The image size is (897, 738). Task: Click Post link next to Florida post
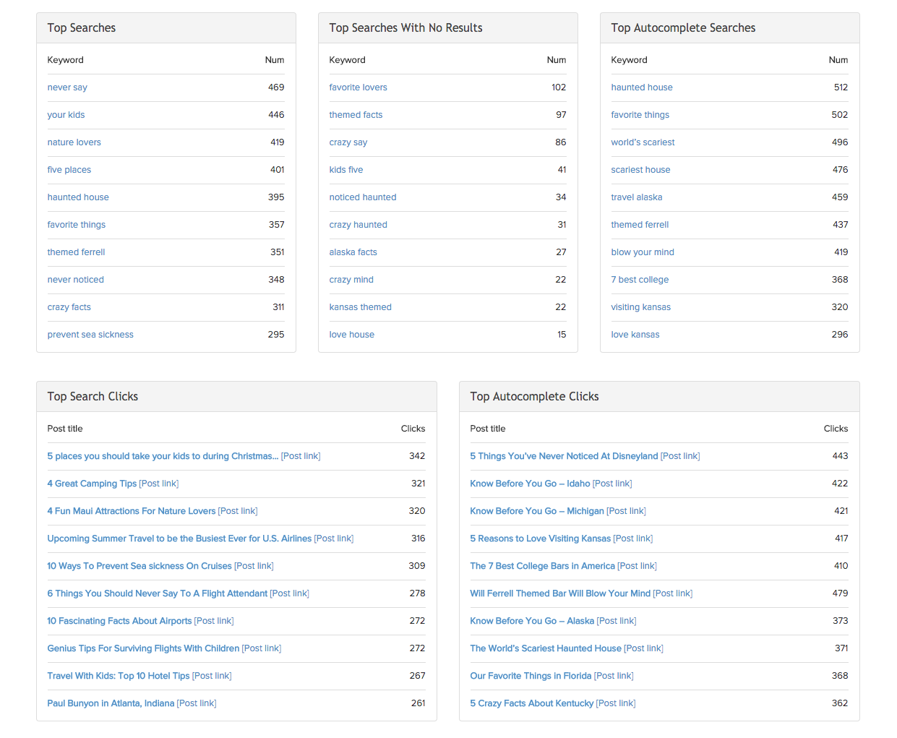(614, 676)
